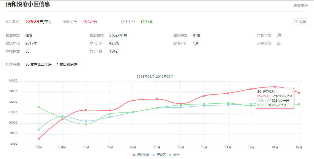314x159 pixels.
Task: Click the 收藏 favorite button
Action: [x=300, y=22]
